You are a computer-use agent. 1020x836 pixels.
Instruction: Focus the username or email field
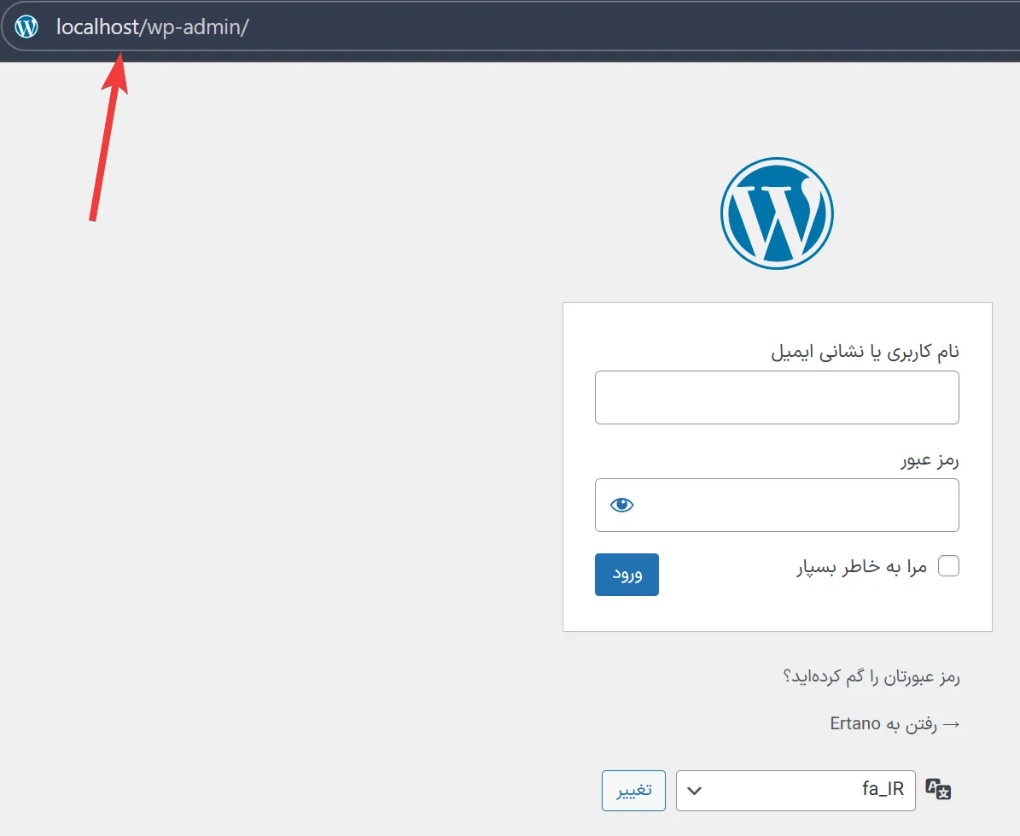click(777, 398)
